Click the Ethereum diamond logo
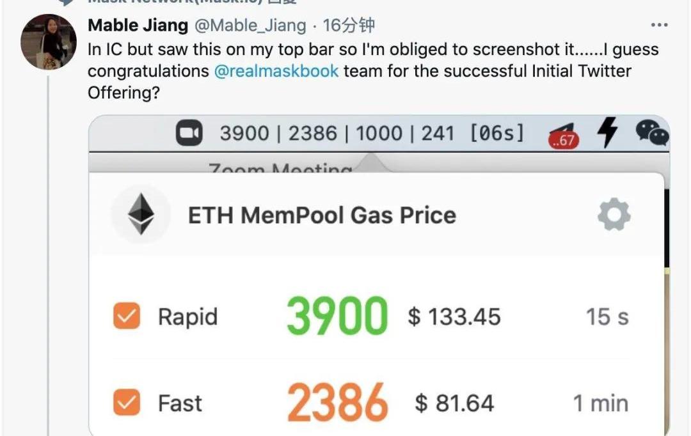 point(141,215)
